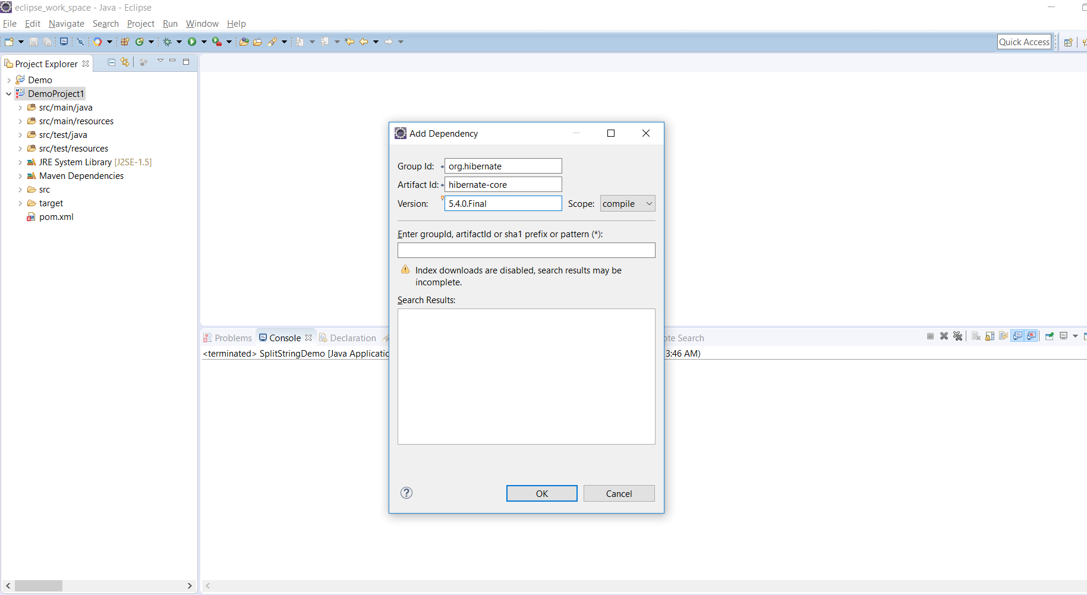Toggle Show Console When Standard Out Changes
The height and width of the screenshot is (595, 1087).
1018,336
